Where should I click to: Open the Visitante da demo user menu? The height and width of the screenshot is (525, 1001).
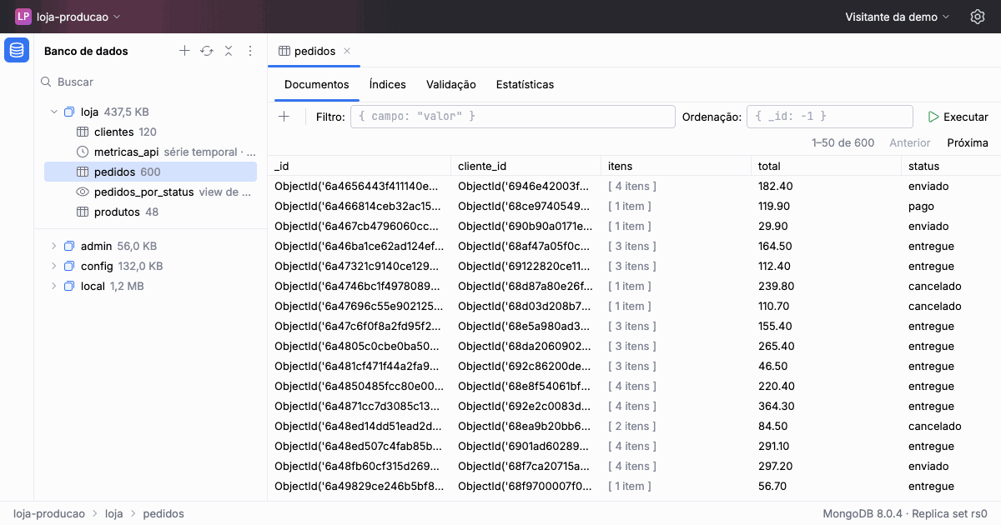[x=897, y=17]
